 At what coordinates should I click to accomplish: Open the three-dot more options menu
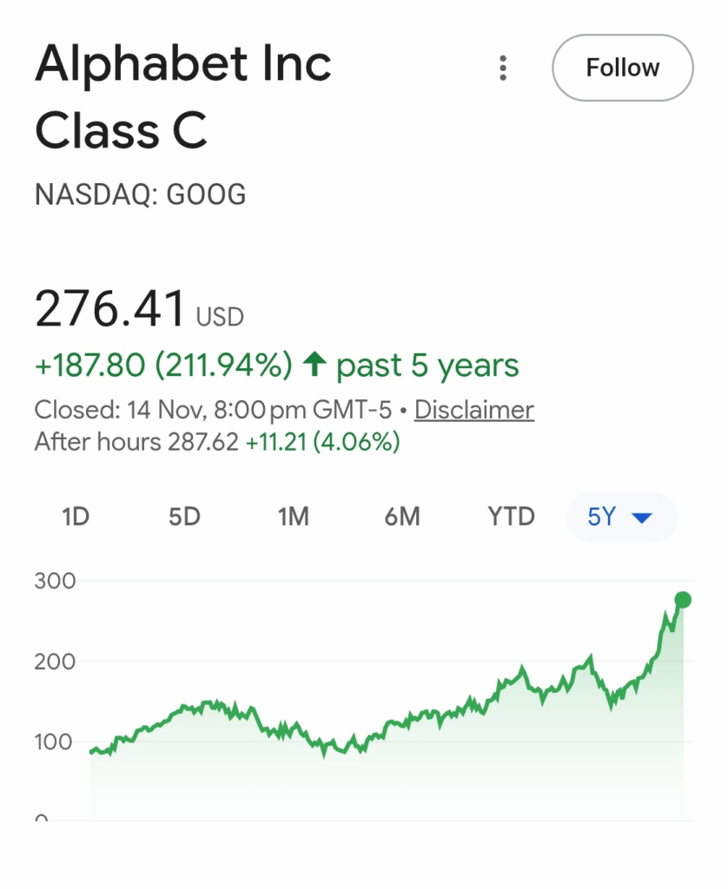(x=503, y=69)
